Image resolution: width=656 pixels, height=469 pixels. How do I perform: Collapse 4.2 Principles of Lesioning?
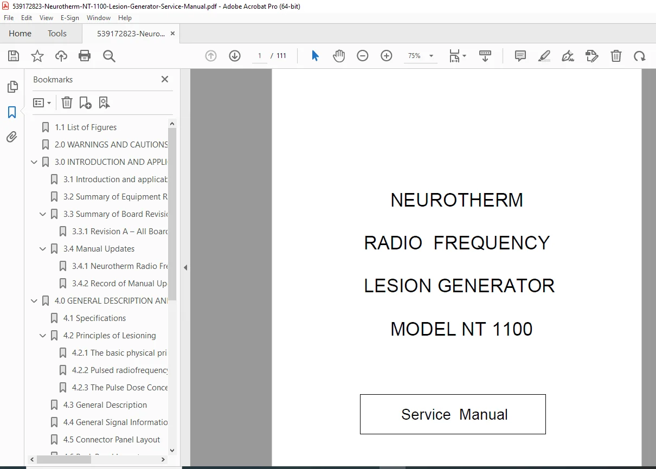[43, 336]
